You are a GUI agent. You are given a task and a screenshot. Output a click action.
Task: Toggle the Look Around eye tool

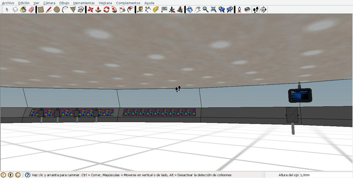pos(248,9)
